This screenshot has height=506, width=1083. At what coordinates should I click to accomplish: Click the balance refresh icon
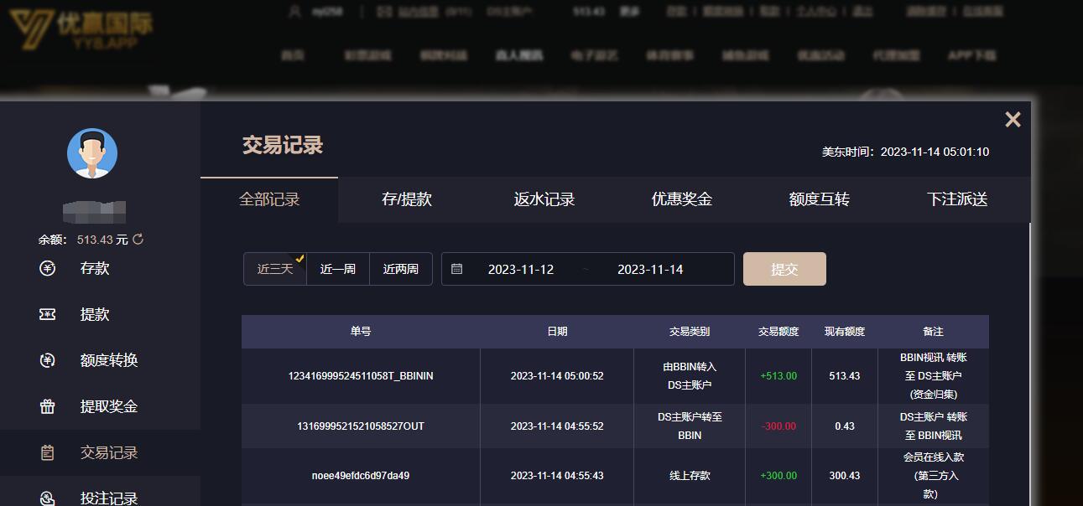[138, 240]
